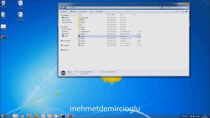The image size is (210, 118).
Task: Click eclipse thumbnail in details pane
Action: [63, 73]
